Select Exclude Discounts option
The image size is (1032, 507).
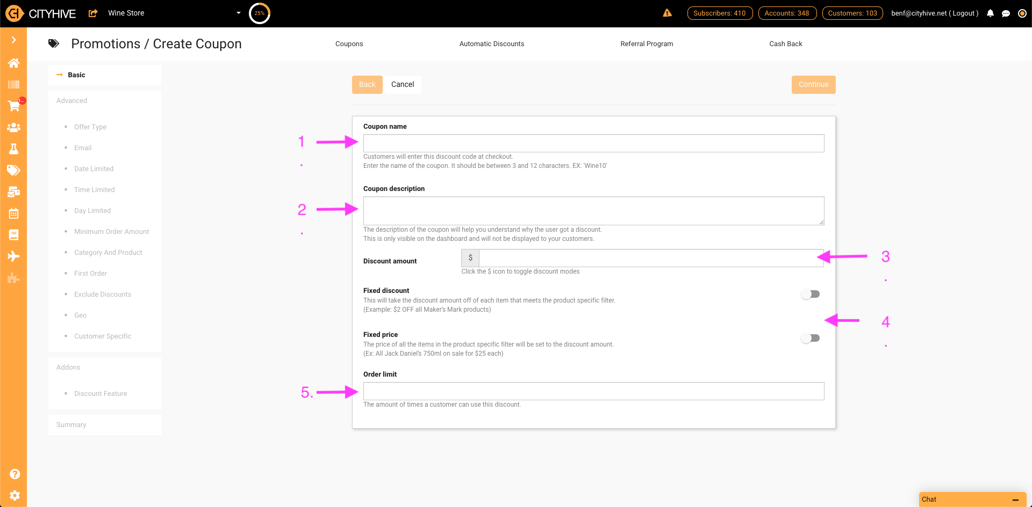(x=103, y=295)
